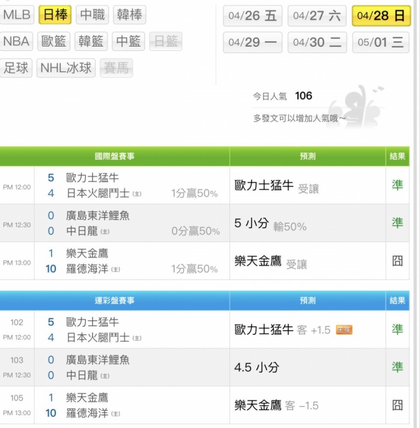
Task: Click 中日龍 team in the 國際盤 PM 12:30 game
Action: click(82, 231)
